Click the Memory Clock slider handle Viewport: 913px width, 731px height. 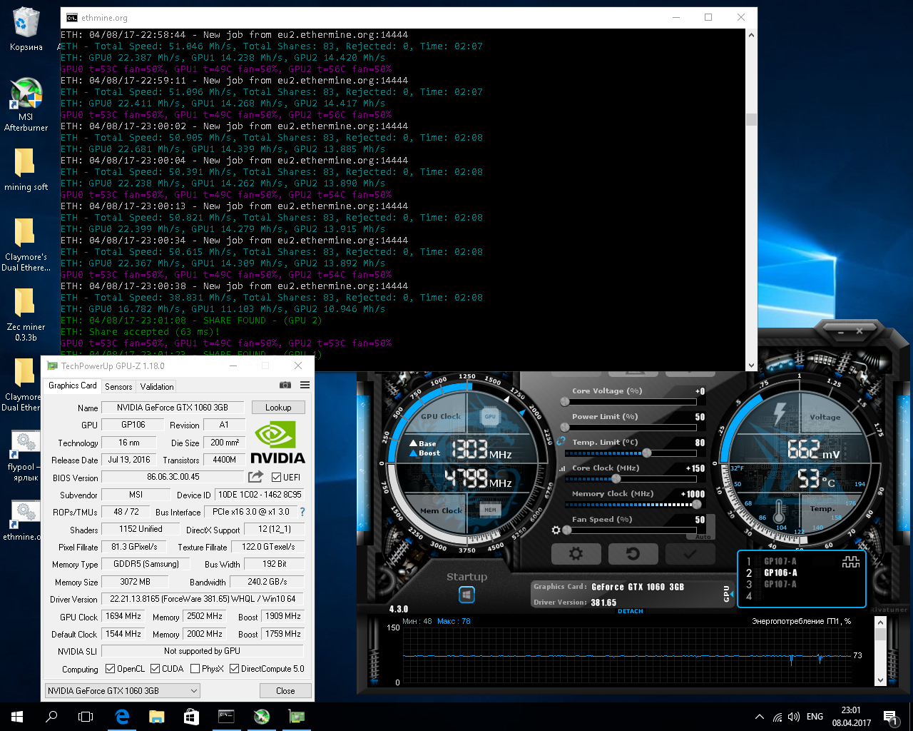tap(697, 505)
